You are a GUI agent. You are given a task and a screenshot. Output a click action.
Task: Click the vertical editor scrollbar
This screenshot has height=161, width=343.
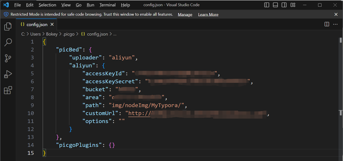(341, 80)
